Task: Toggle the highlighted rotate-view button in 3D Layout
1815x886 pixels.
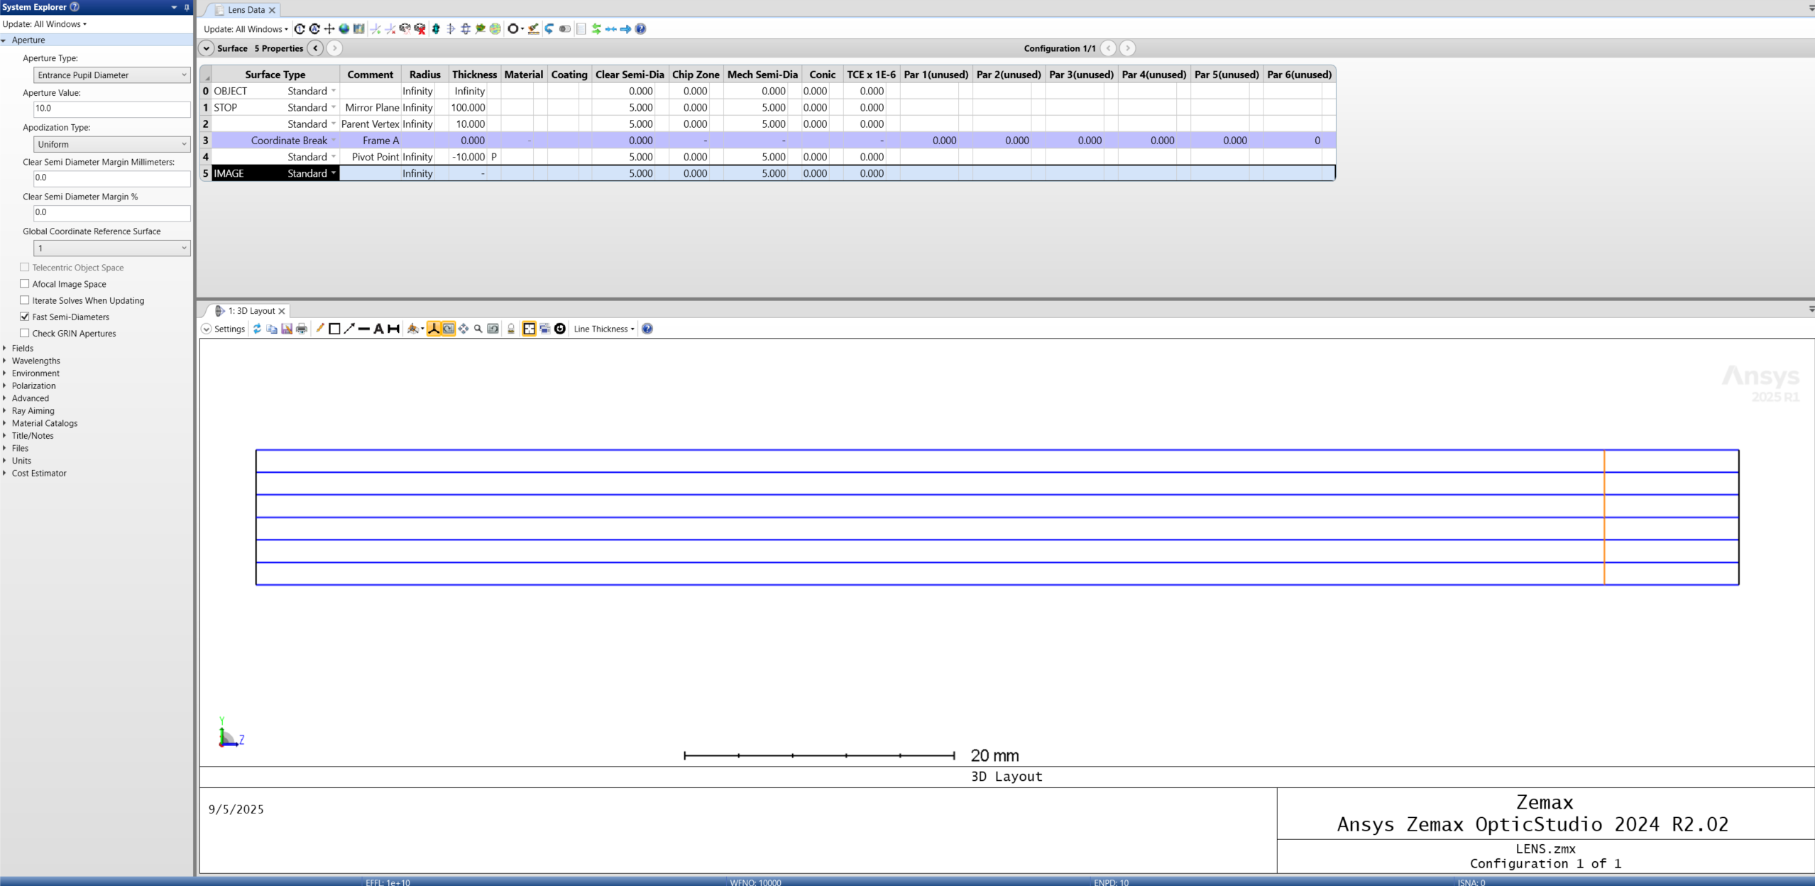Action: click(x=449, y=329)
